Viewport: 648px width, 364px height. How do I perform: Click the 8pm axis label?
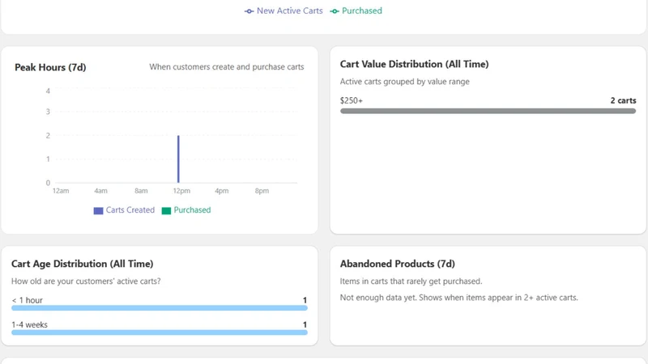click(262, 191)
